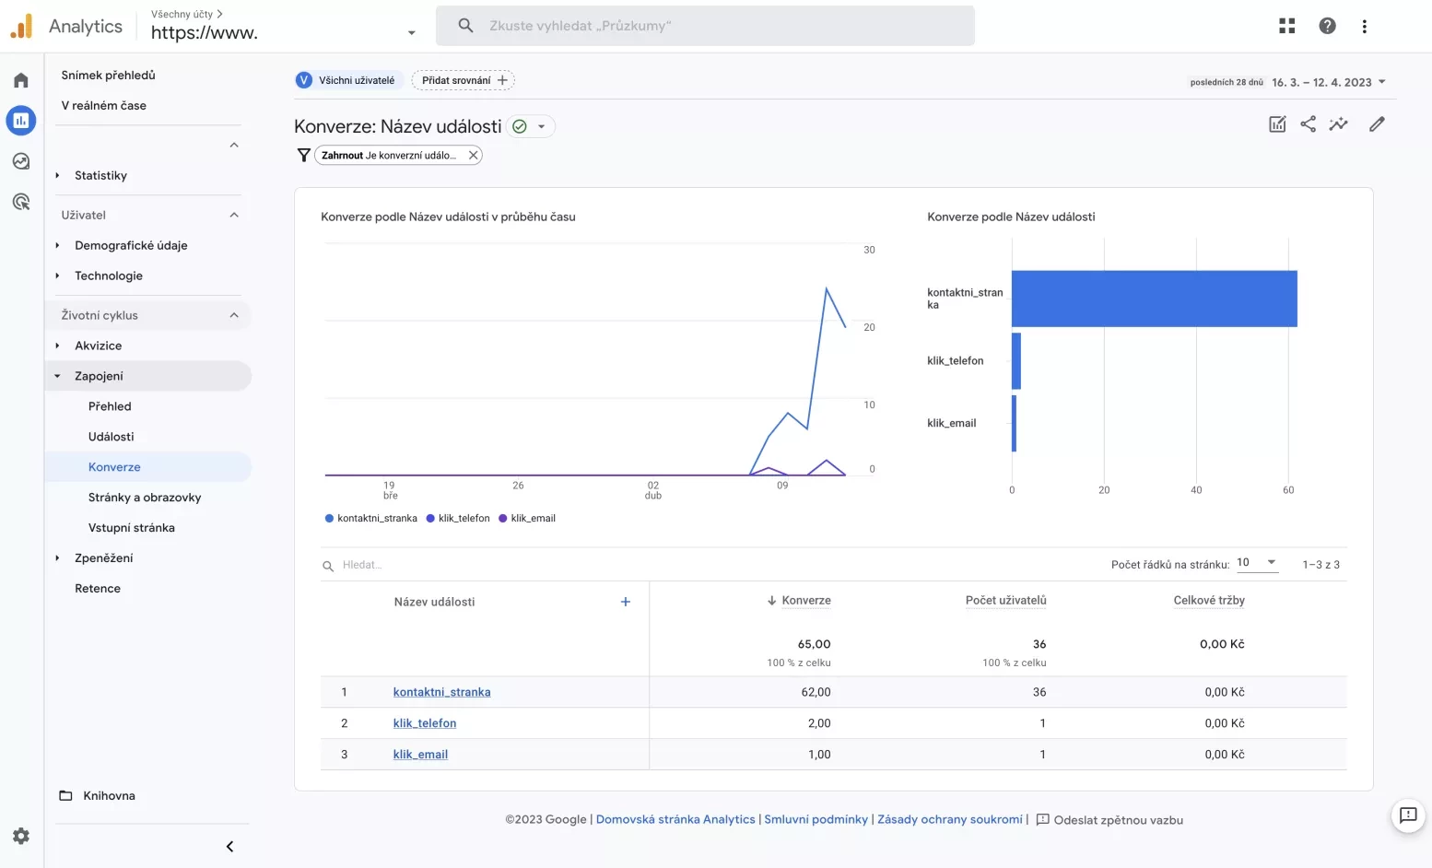Image resolution: width=1432 pixels, height=868 pixels.
Task: Expand Technologie item
Action: 57,276
